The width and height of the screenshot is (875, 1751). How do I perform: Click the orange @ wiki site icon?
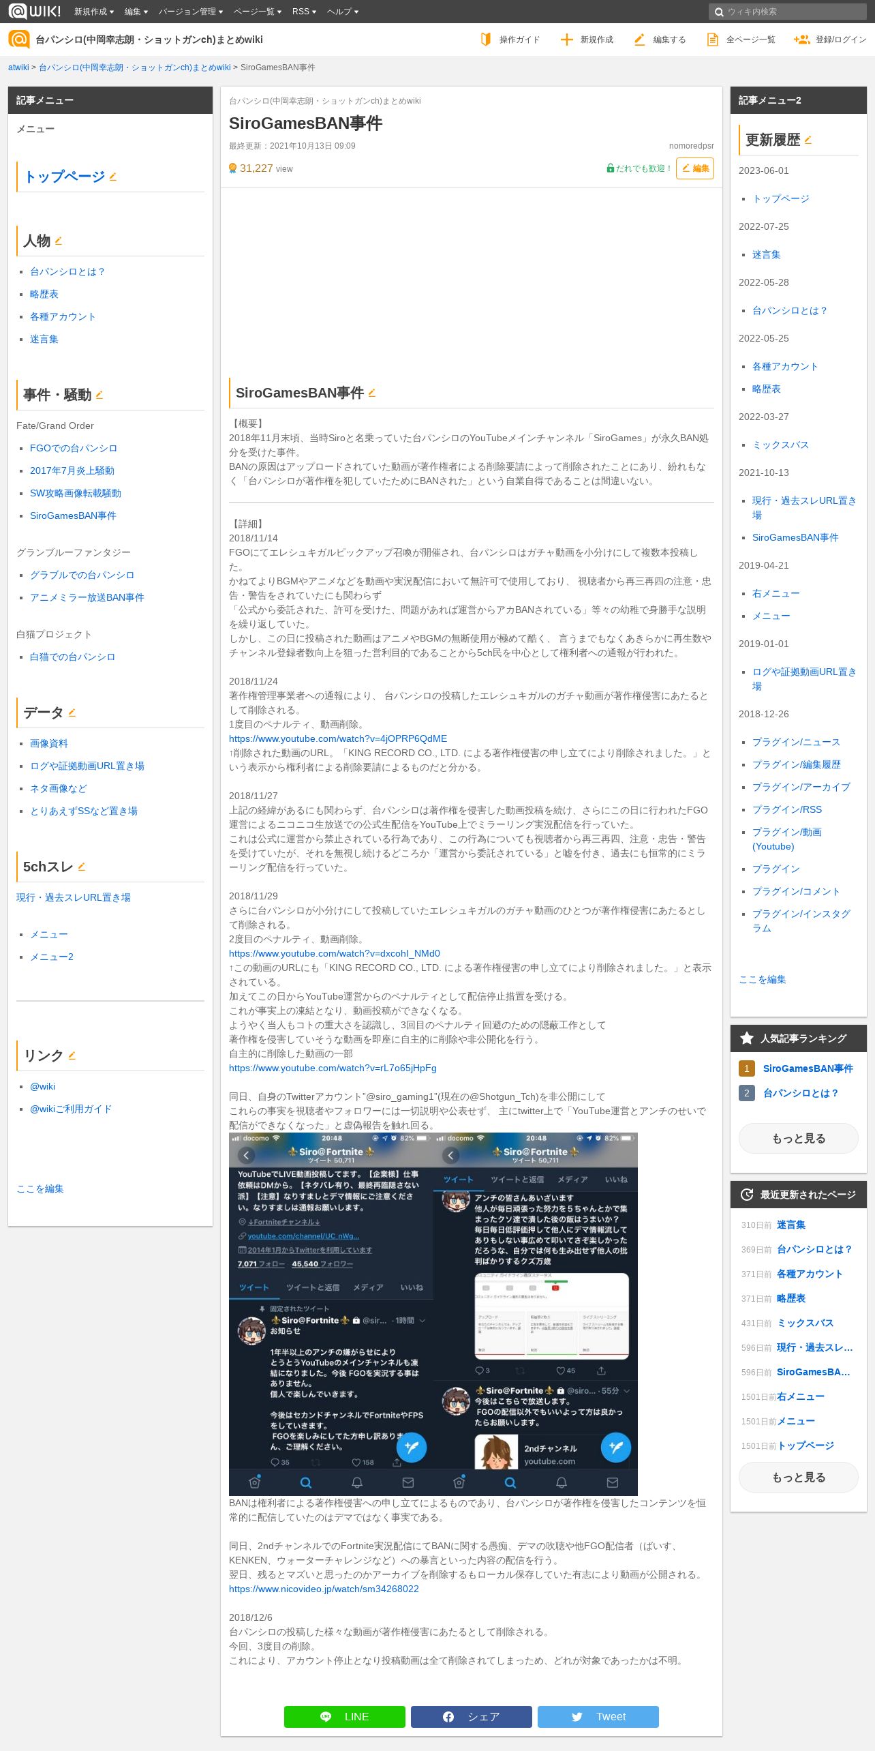click(19, 40)
